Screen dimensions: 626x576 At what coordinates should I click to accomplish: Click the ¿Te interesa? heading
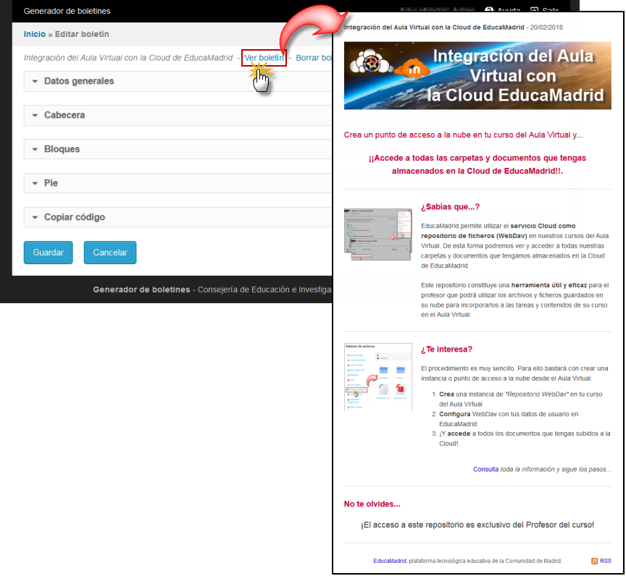pos(446,350)
